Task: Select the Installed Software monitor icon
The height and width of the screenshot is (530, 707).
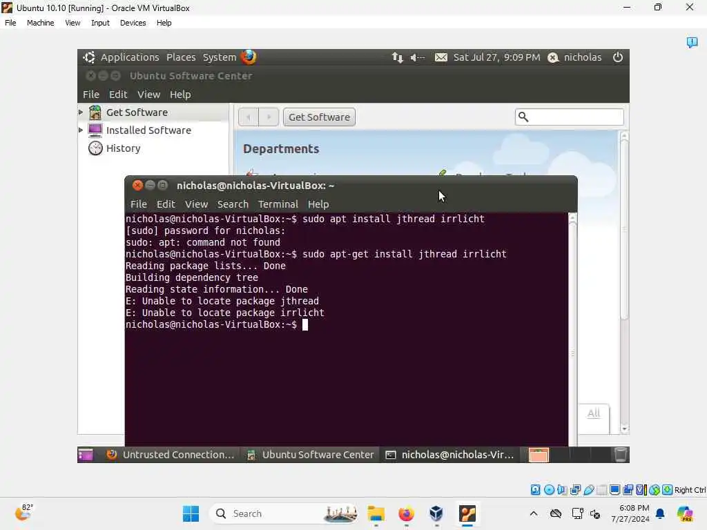Action: [x=95, y=130]
